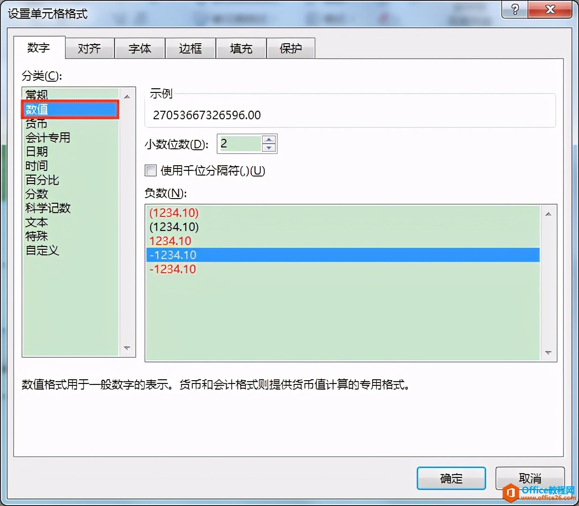Select 数值 category

pyautogui.click(x=70, y=109)
